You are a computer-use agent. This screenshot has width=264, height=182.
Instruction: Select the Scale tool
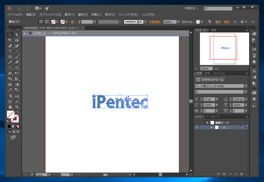(17, 68)
